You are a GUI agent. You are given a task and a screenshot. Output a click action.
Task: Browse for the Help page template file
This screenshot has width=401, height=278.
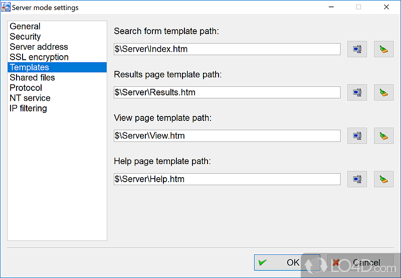357,179
